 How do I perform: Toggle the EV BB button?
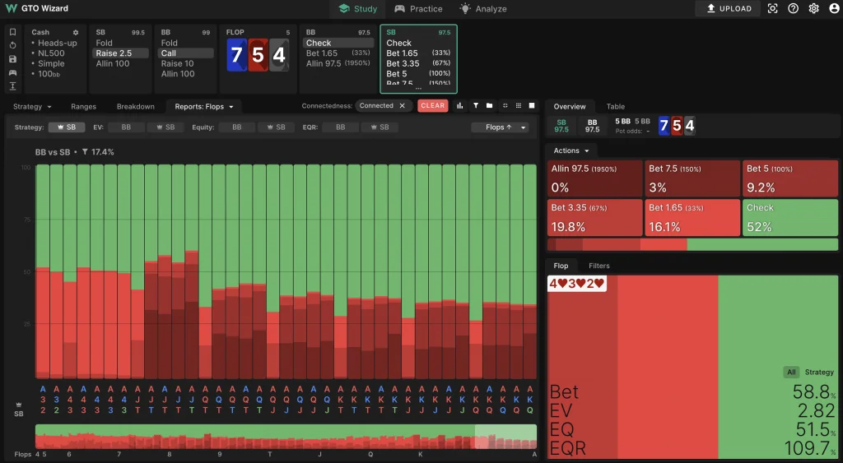(126, 127)
